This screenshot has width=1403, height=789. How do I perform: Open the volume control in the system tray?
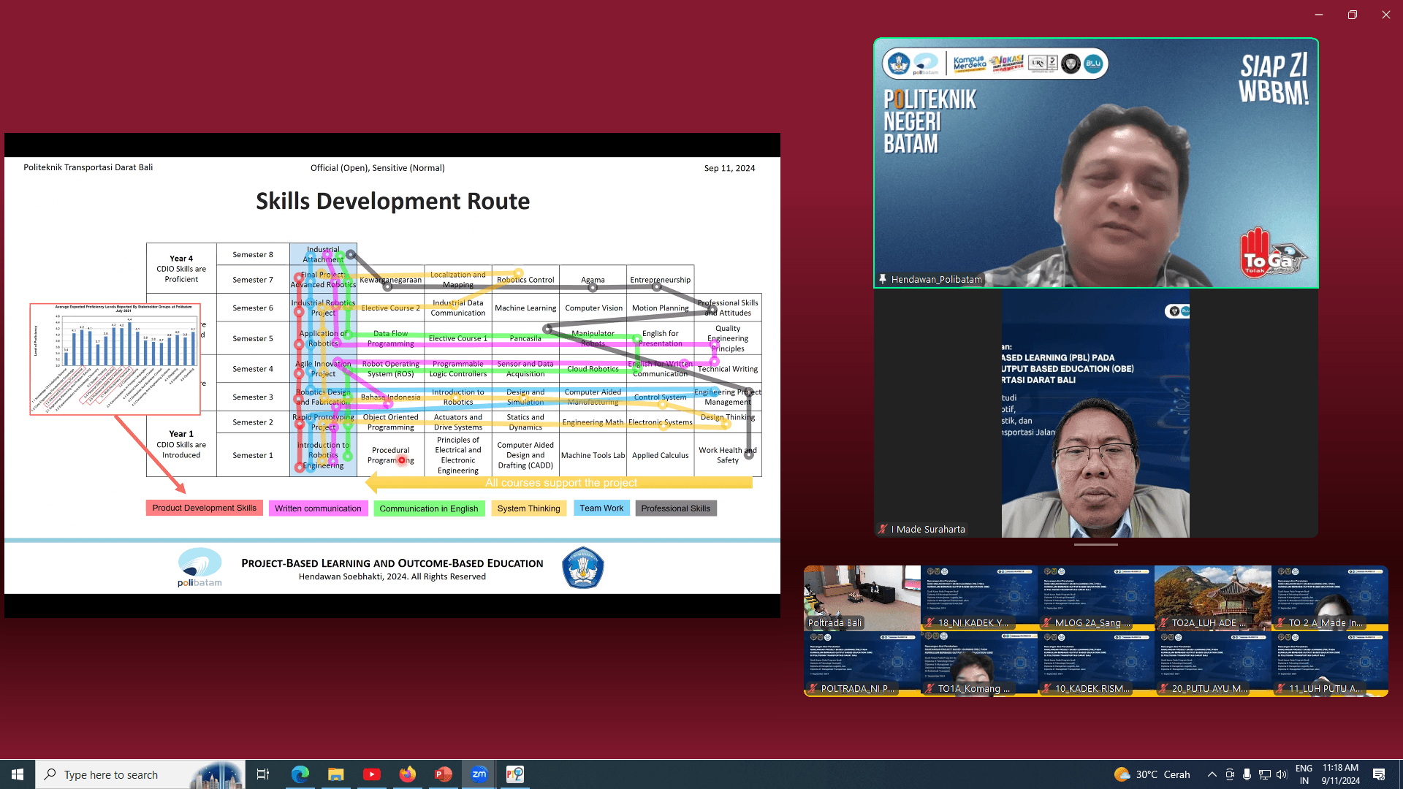tap(1281, 774)
